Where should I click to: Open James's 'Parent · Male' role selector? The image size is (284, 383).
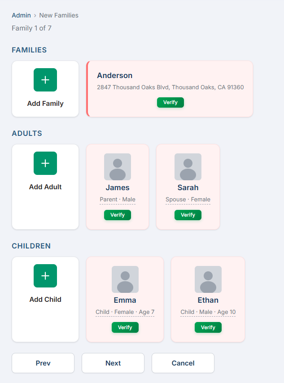click(x=117, y=199)
